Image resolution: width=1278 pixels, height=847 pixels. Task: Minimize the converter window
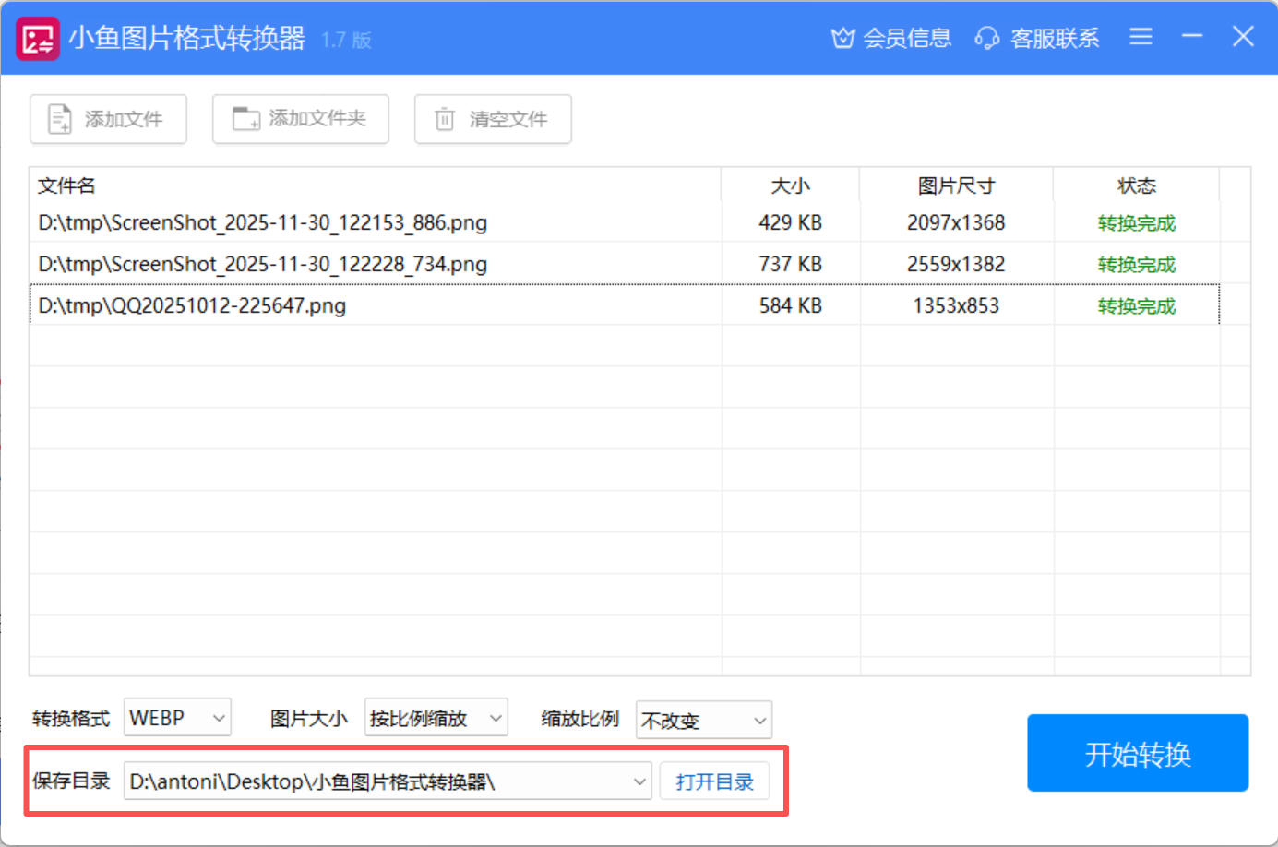point(1192,37)
